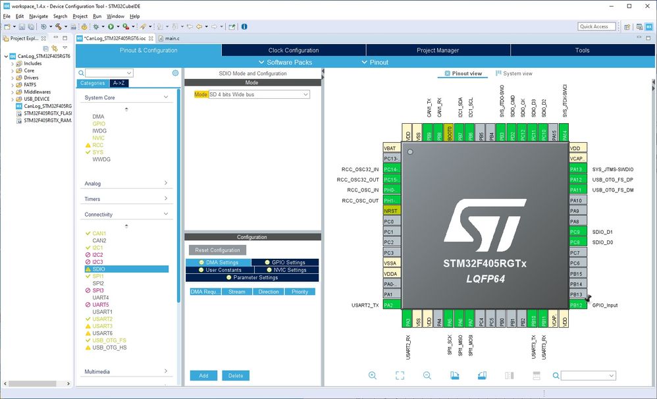Click the External Tools run icon
This screenshot has height=399, width=657.
click(x=126, y=26)
